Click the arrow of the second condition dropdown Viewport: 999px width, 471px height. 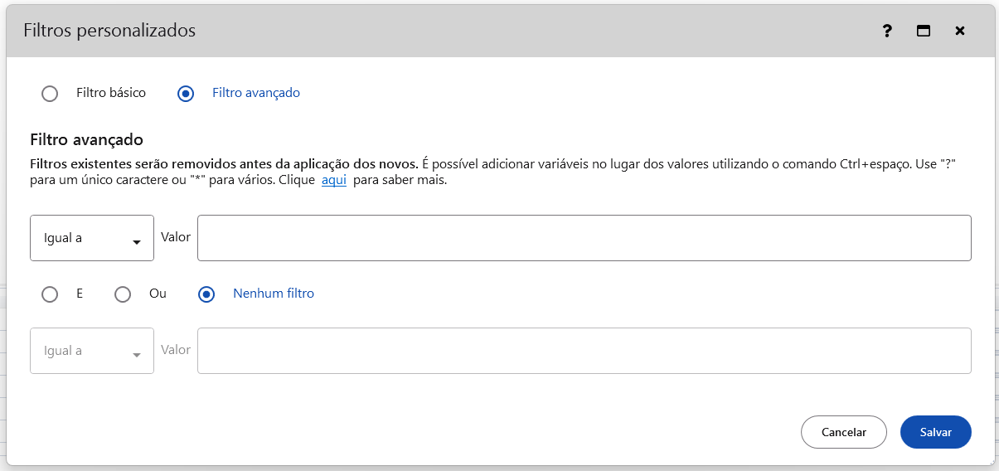(137, 355)
